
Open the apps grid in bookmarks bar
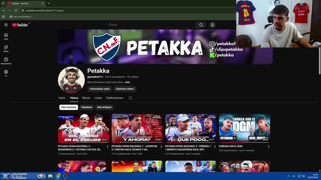[x=3, y=17]
